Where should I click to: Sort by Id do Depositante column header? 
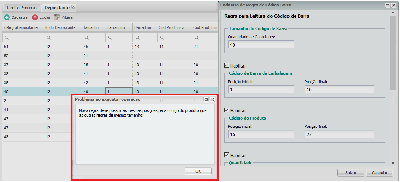[x=62, y=27]
